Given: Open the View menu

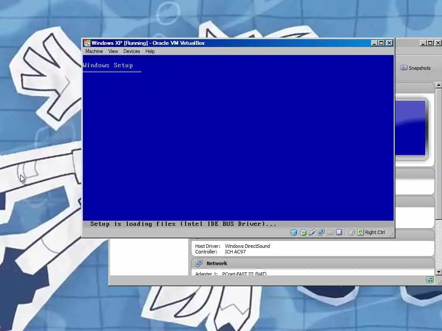Looking at the screenshot, I should tap(113, 51).
